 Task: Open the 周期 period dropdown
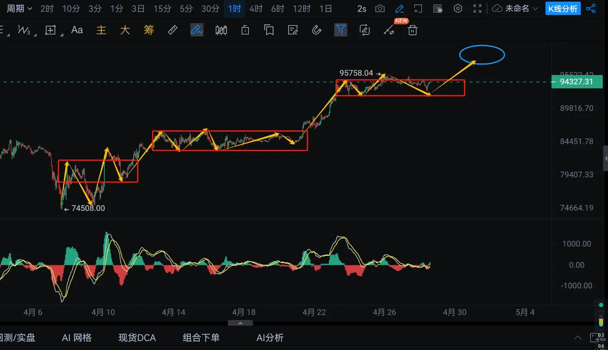(x=19, y=9)
